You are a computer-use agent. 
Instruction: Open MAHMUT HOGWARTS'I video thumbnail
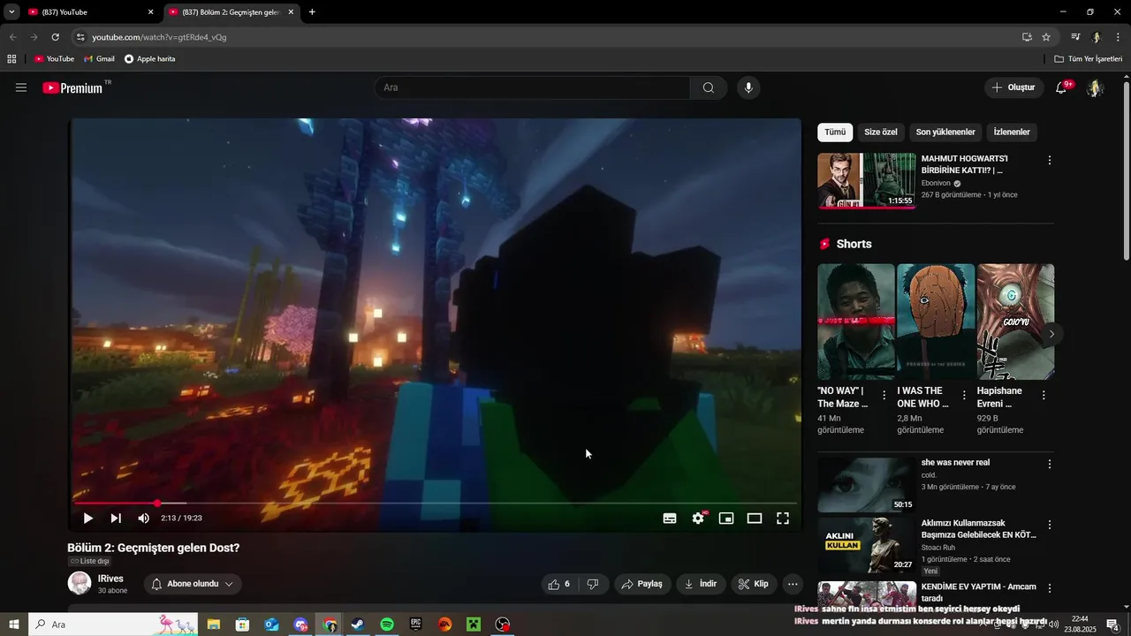coord(866,180)
